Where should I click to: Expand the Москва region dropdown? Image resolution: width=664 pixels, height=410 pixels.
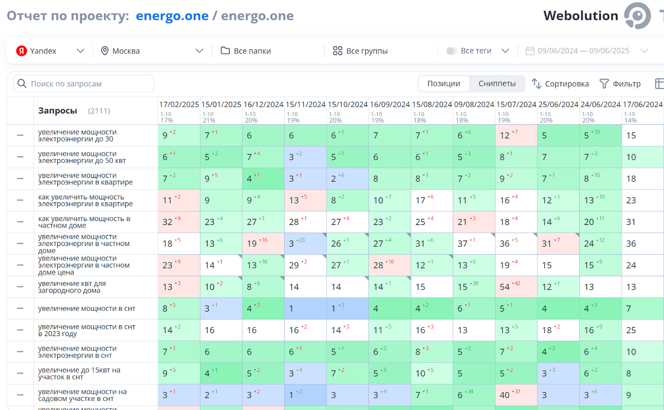(x=199, y=51)
